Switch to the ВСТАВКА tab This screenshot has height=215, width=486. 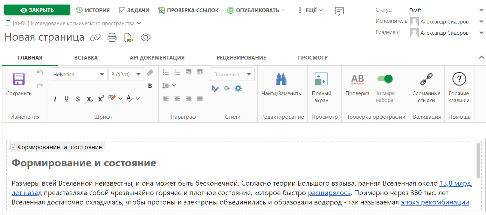pos(86,57)
